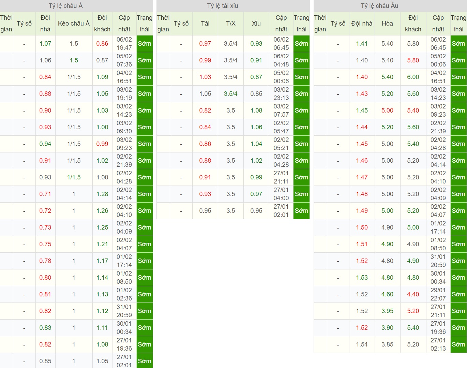Click the 'Xỉu' column header

coord(256,24)
